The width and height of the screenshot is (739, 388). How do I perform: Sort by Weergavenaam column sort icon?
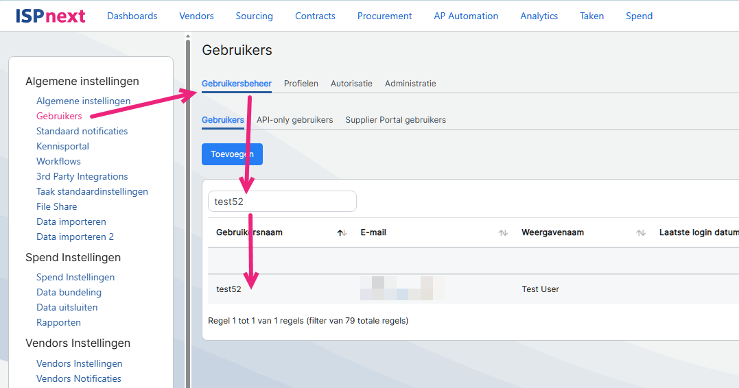641,233
